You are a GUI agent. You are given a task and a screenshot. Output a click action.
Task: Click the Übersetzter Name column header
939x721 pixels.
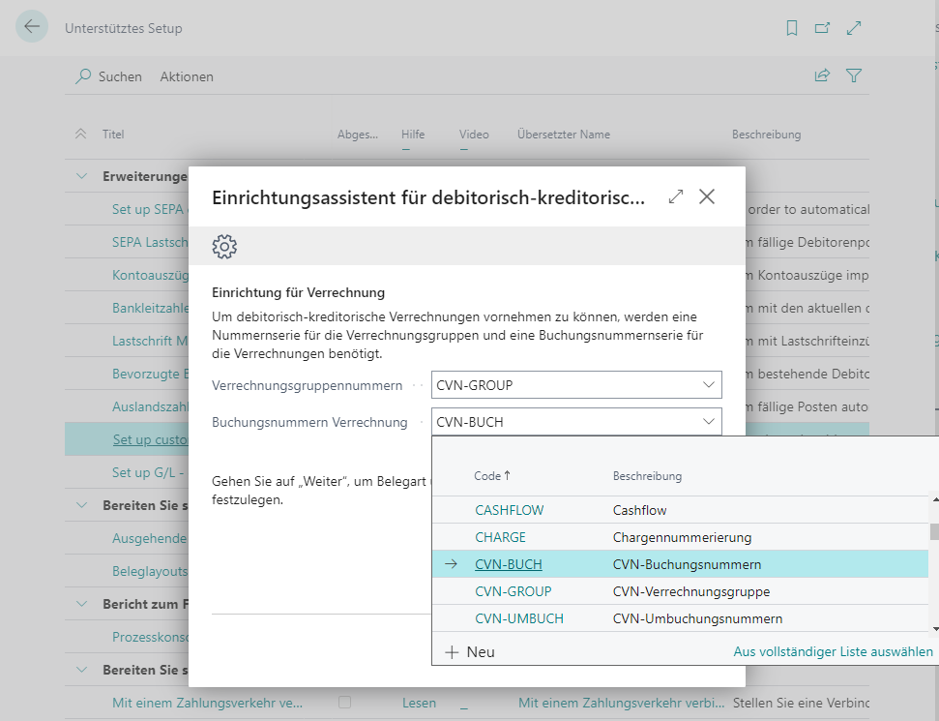coord(564,135)
